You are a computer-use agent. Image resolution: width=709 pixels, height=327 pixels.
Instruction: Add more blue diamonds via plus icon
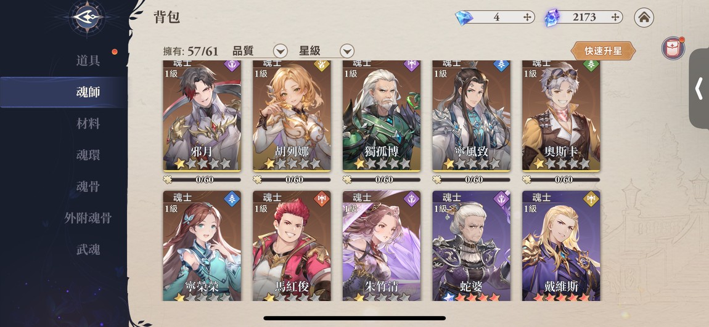527,18
